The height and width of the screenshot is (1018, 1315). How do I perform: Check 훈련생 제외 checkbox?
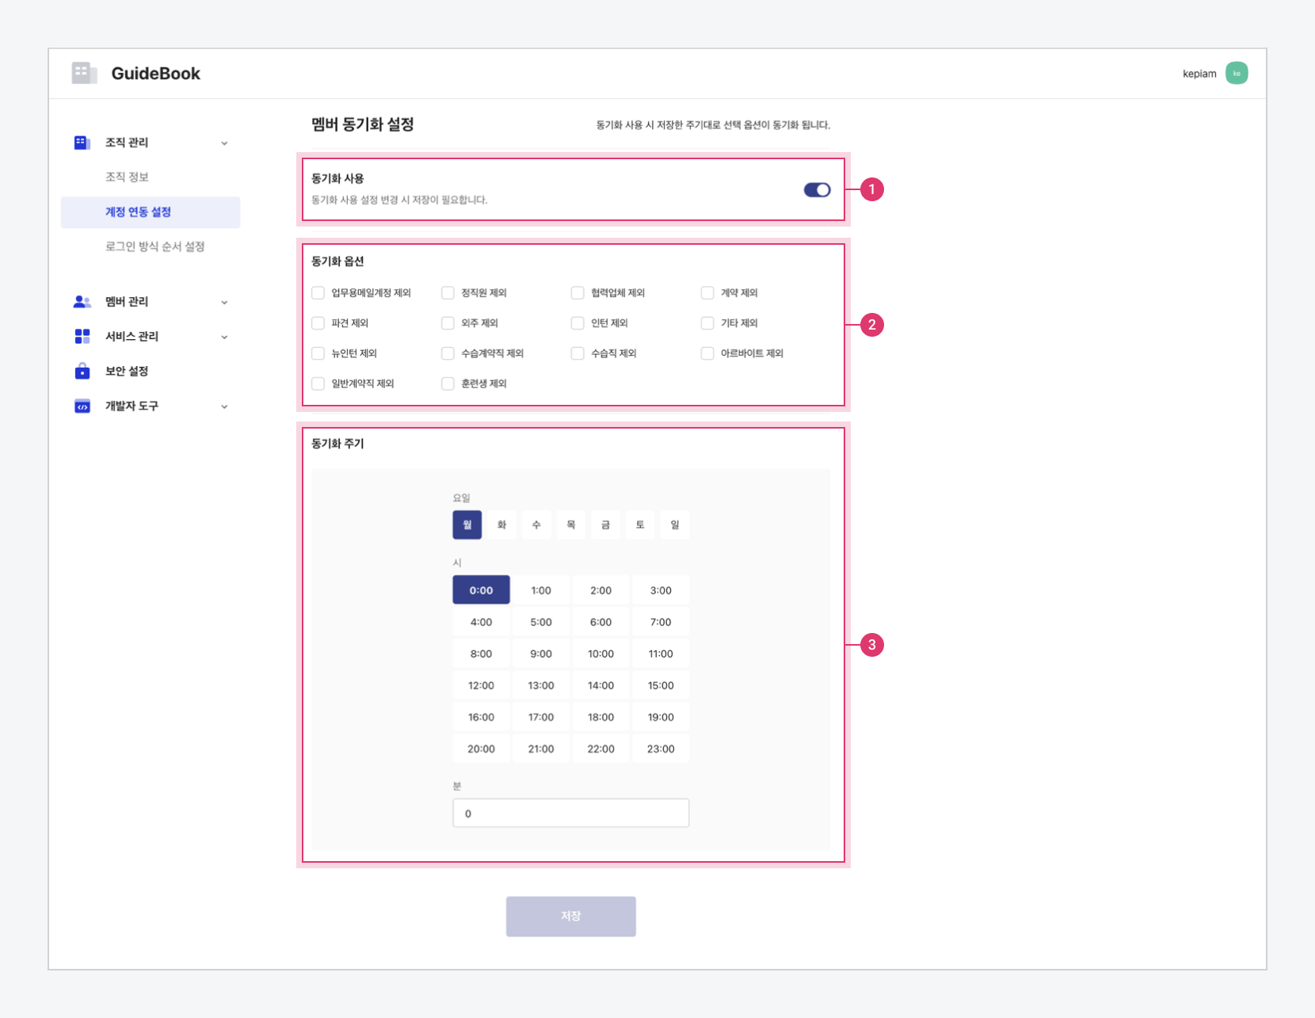point(448,383)
